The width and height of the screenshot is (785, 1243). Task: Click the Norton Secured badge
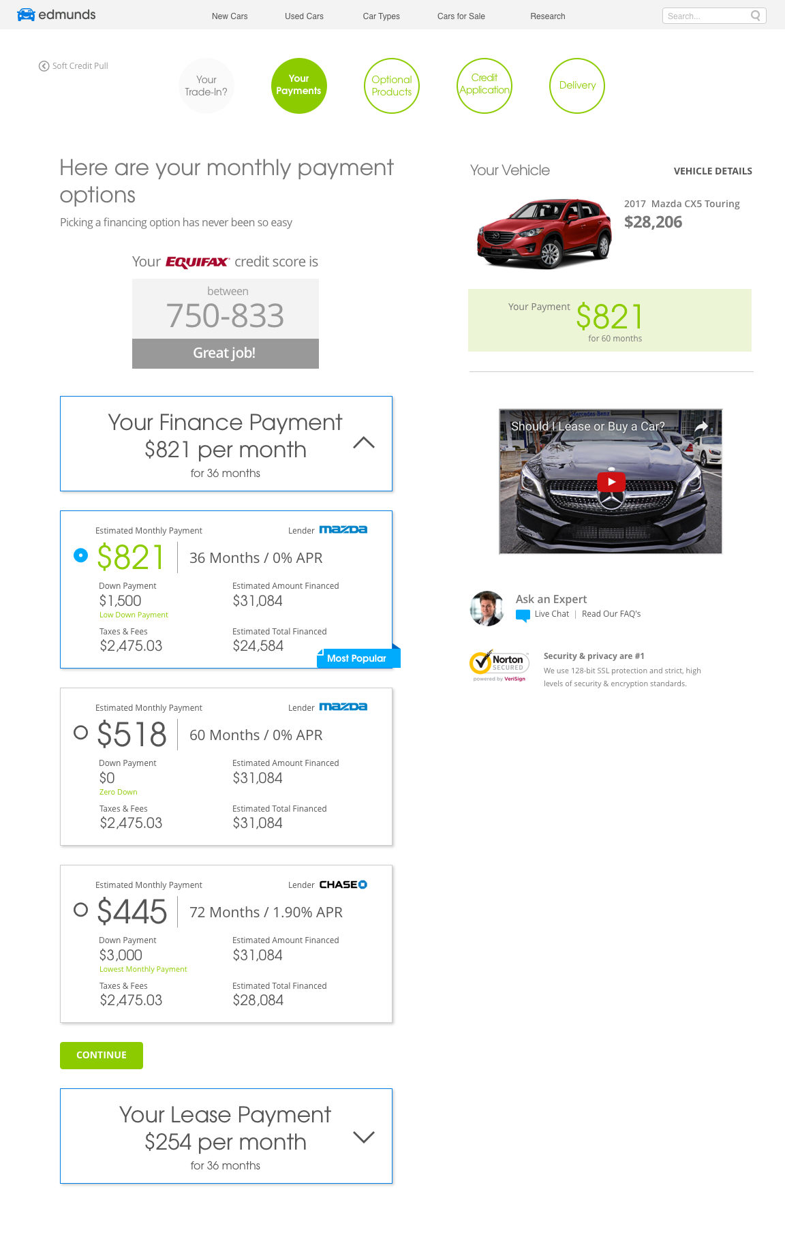pos(499,664)
